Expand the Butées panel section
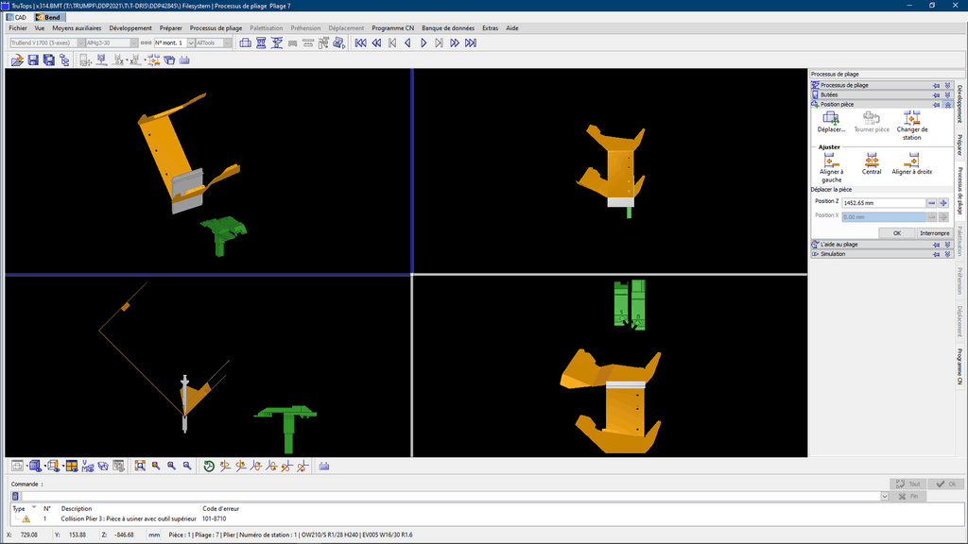The width and height of the screenshot is (968, 544). [x=947, y=95]
